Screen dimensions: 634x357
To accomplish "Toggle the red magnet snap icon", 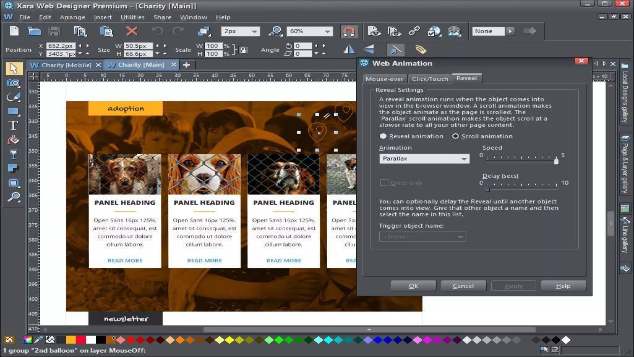I will pos(349,31).
